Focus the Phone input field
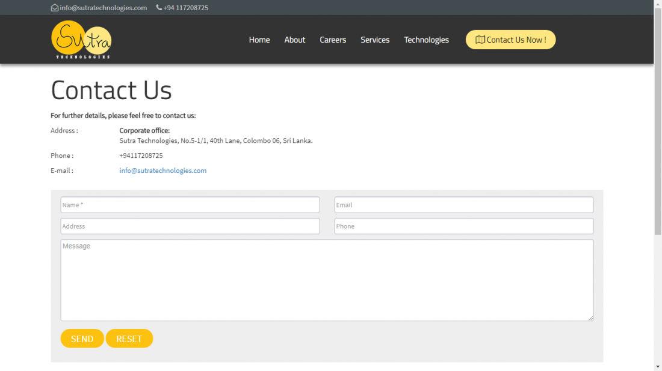Image resolution: width=662 pixels, height=371 pixels. click(464, 226)
